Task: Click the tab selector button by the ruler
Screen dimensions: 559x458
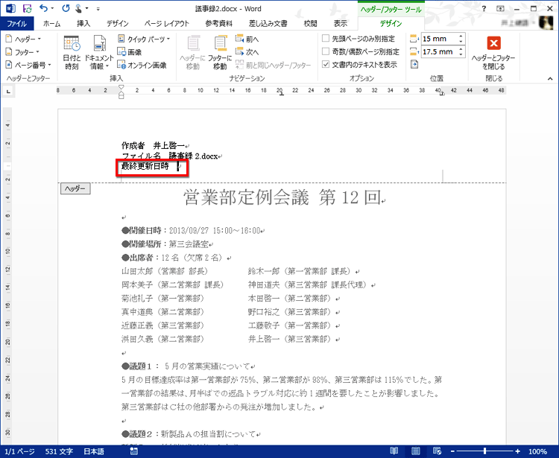Action: [x=8, y=92]
